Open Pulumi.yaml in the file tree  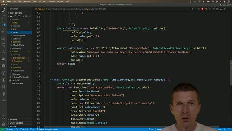pyautogui.click(x=19, y=71)
